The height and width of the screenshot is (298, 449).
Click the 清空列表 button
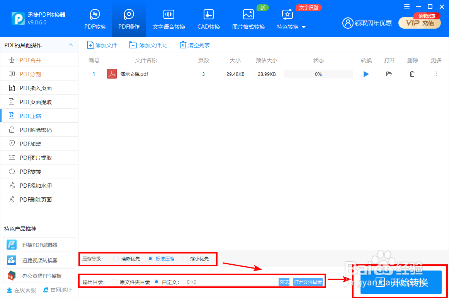coord(195,45)
